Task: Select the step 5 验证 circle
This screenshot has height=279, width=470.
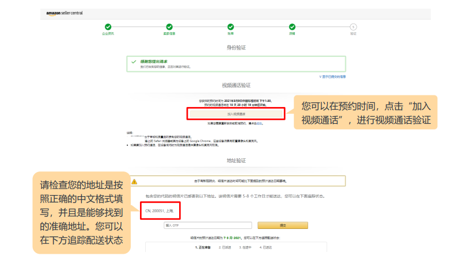Action: (x=354, y=27)
